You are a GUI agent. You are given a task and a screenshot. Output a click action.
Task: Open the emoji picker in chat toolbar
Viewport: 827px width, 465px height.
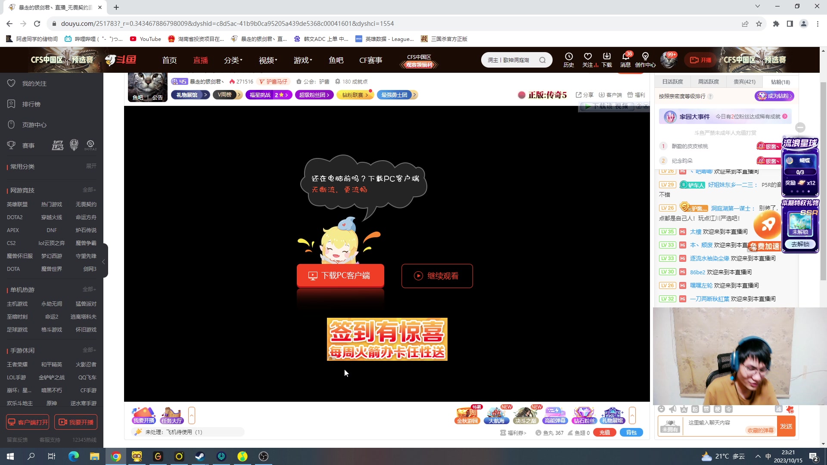point(662,409)
